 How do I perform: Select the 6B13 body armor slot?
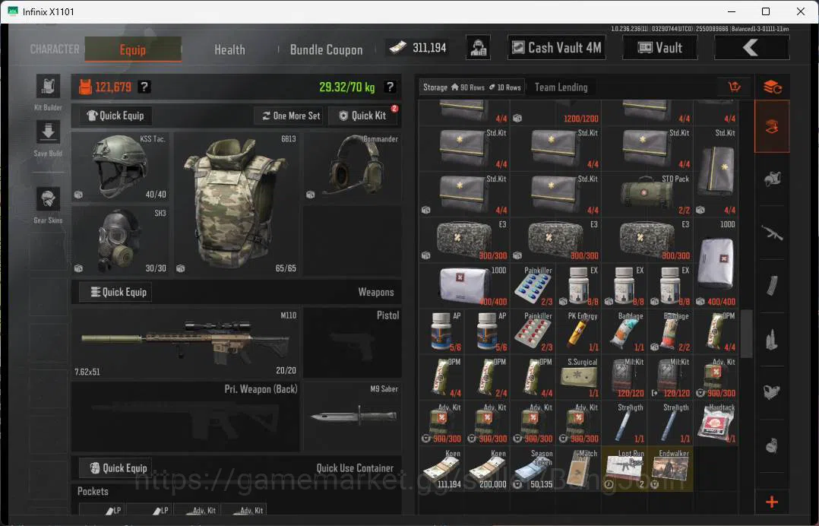tap(236, 204)
